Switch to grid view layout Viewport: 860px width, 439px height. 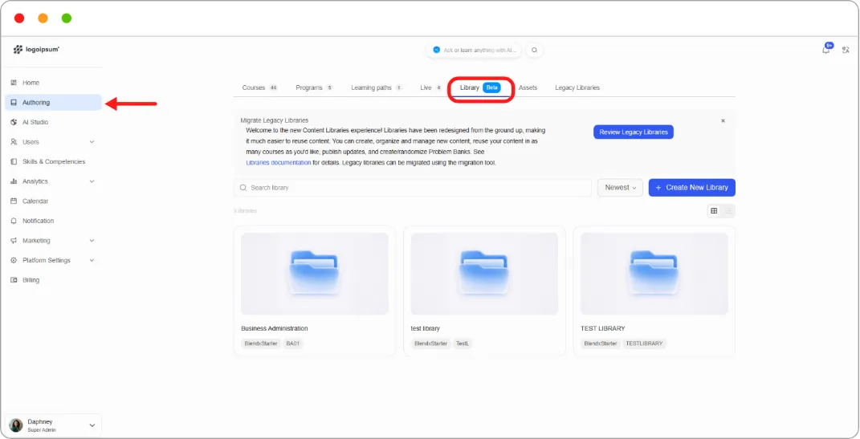714,211
